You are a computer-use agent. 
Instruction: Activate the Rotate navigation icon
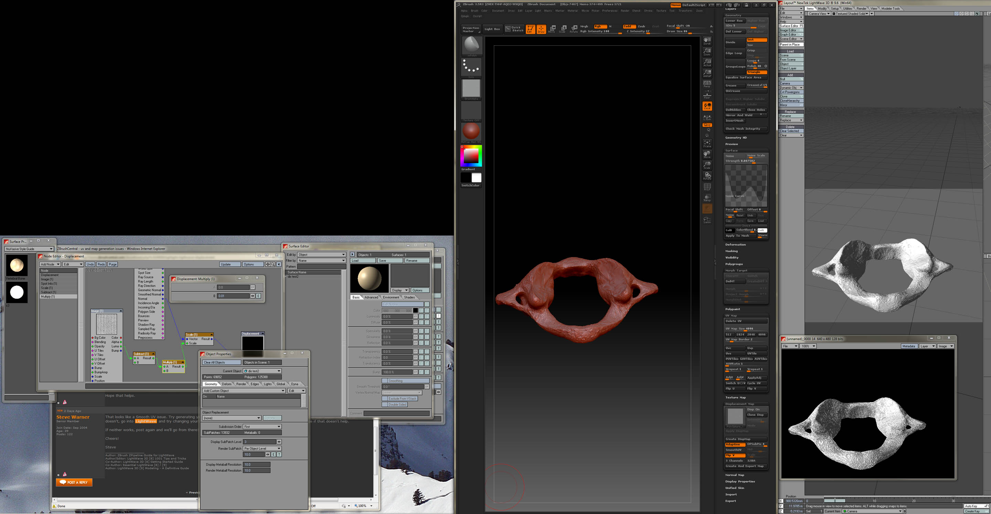point(707,176)
